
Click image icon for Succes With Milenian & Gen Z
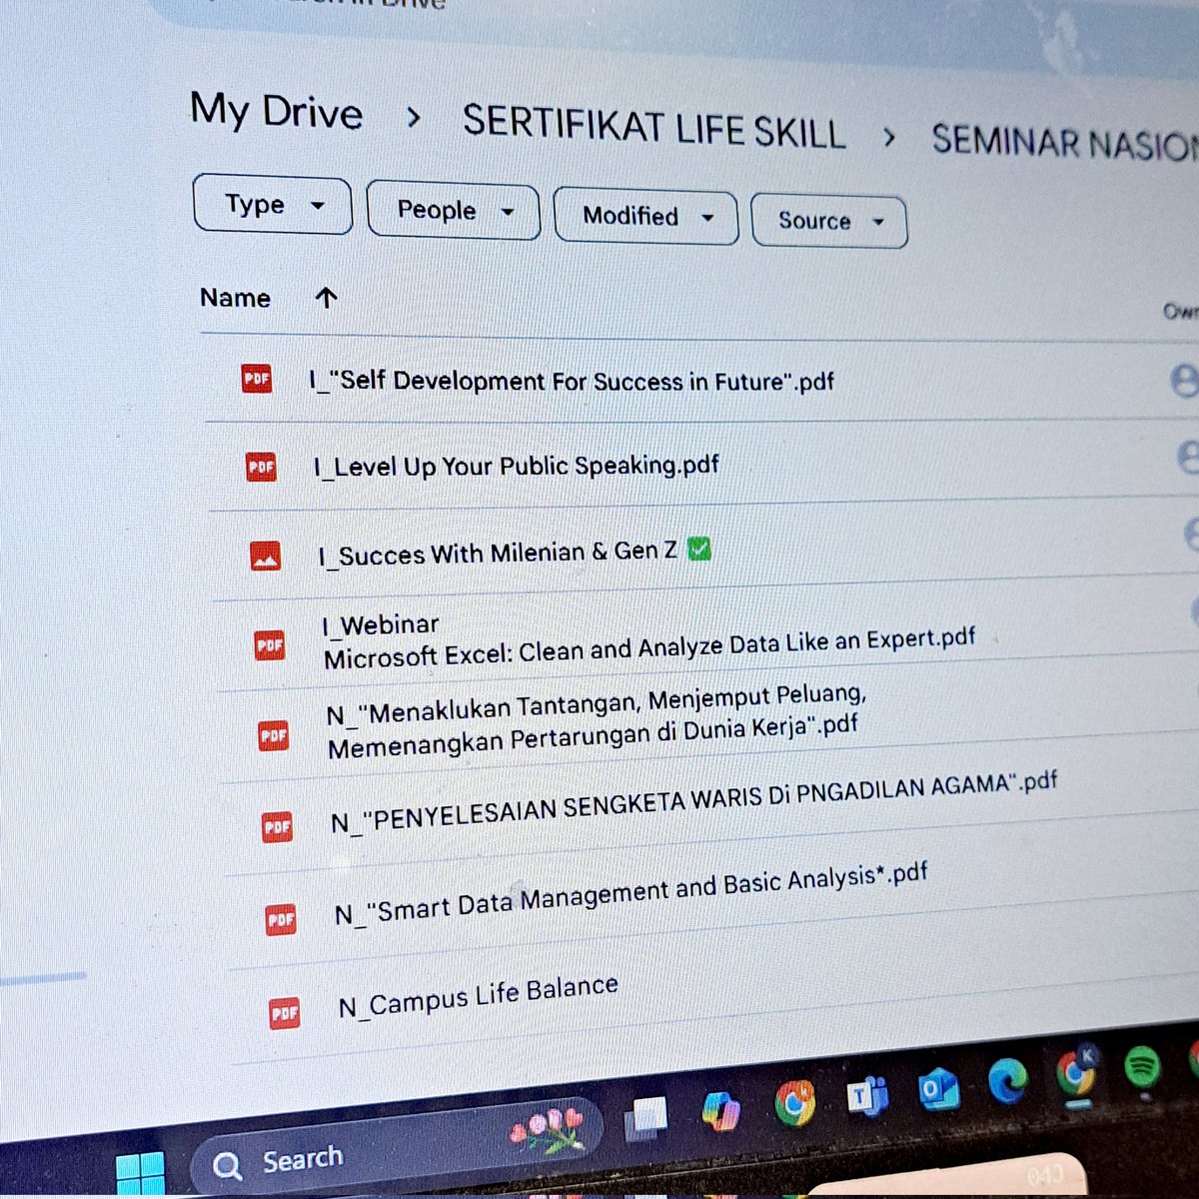[x=265, y=556]
